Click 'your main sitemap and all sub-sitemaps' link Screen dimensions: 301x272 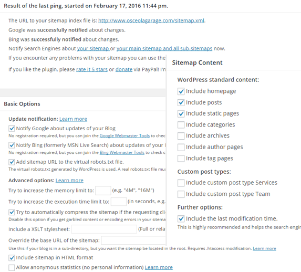[x=164, y=48]
